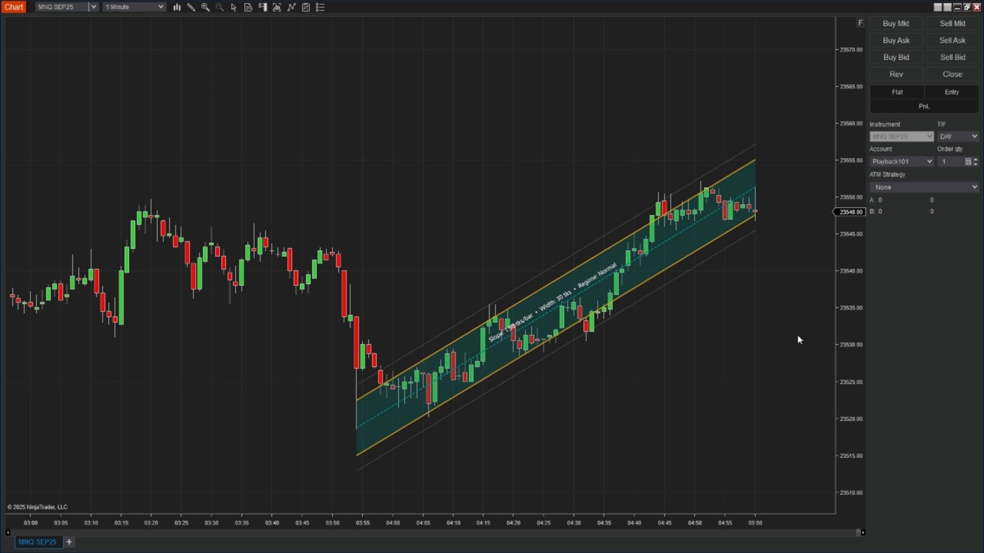Show the list properties icon at toolbar end
The image size is (984, 553).
320,8
